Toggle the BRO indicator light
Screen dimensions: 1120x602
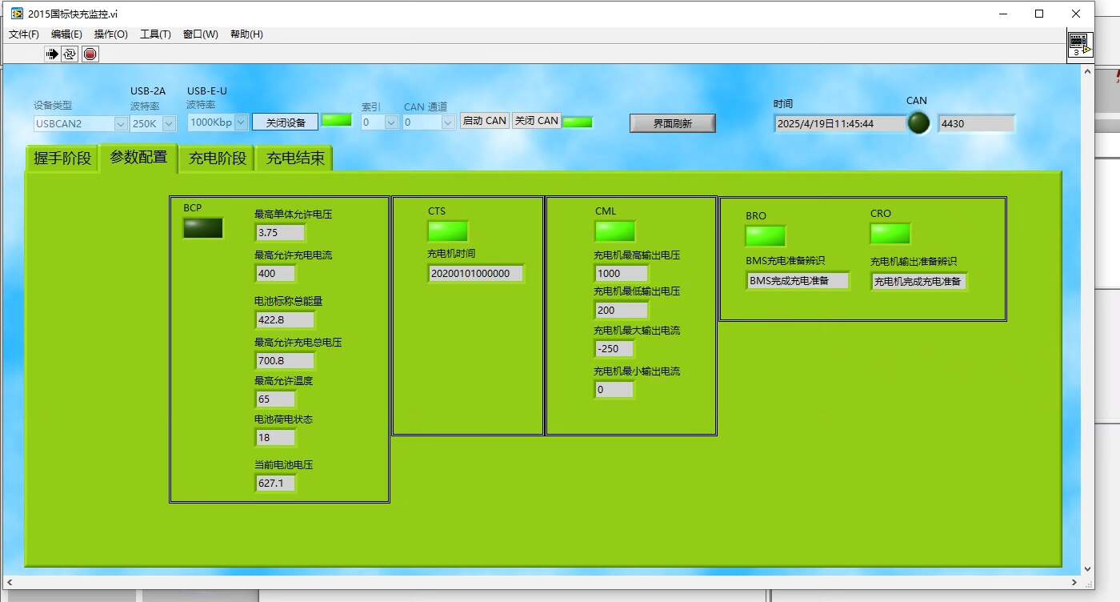tap(766, 236)
